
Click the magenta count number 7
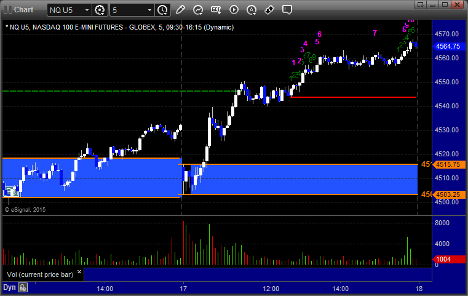pos(375,33)
